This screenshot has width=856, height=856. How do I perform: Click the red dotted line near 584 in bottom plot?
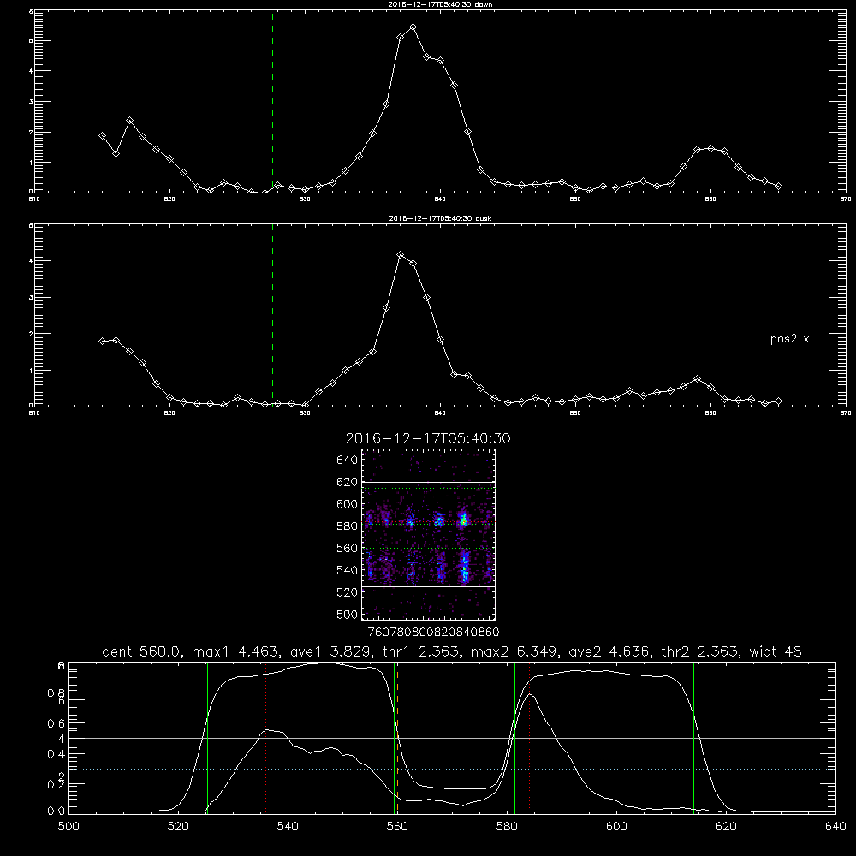[x=530, y=738]
